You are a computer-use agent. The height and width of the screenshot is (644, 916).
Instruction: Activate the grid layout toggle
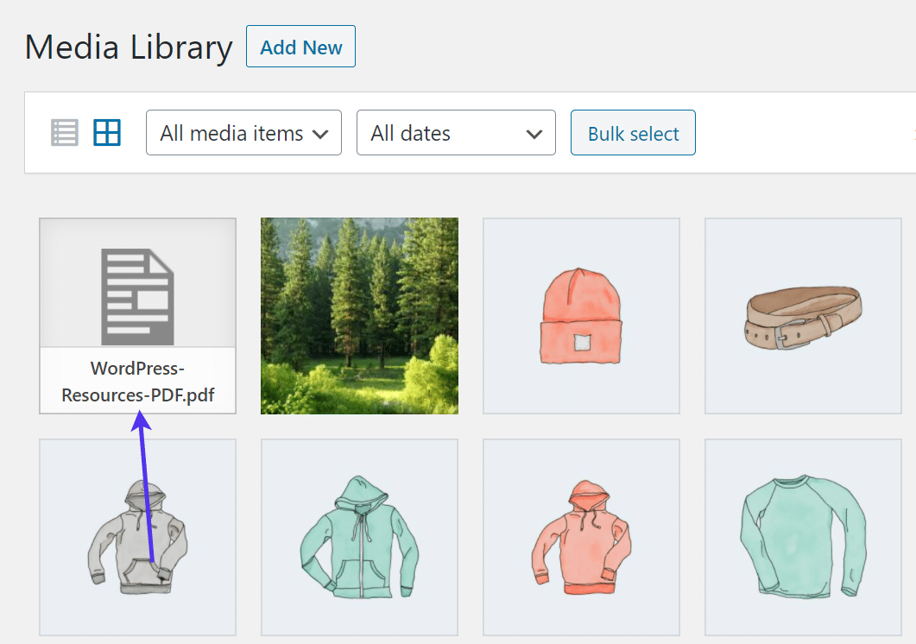(106, 132)
